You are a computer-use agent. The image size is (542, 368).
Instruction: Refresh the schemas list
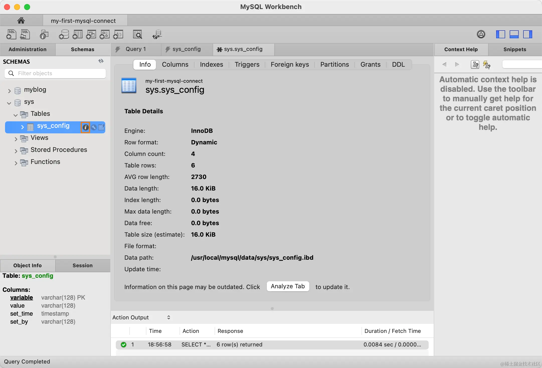pyautogui.click(x=101, y=61)
